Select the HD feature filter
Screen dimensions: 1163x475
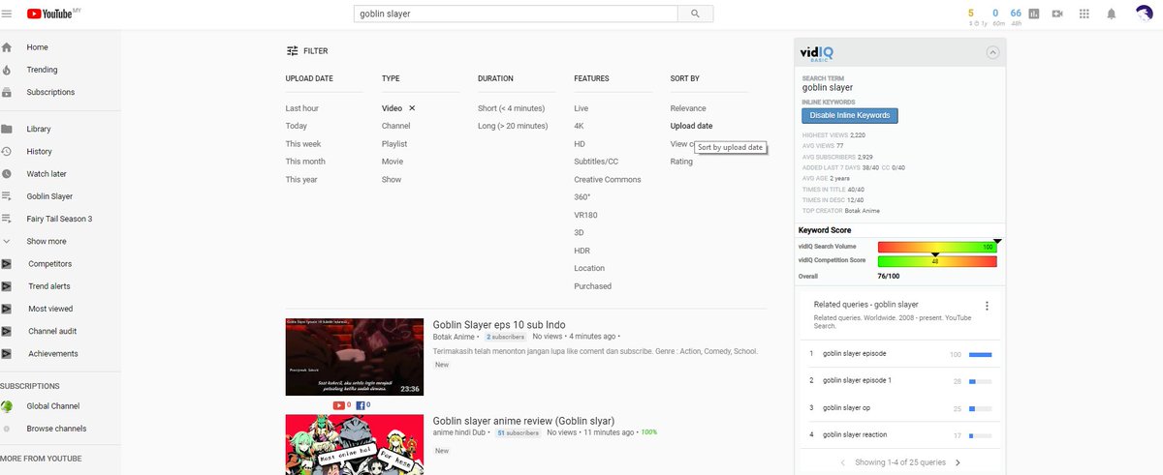pyautogui.click(x=580, y=144)
